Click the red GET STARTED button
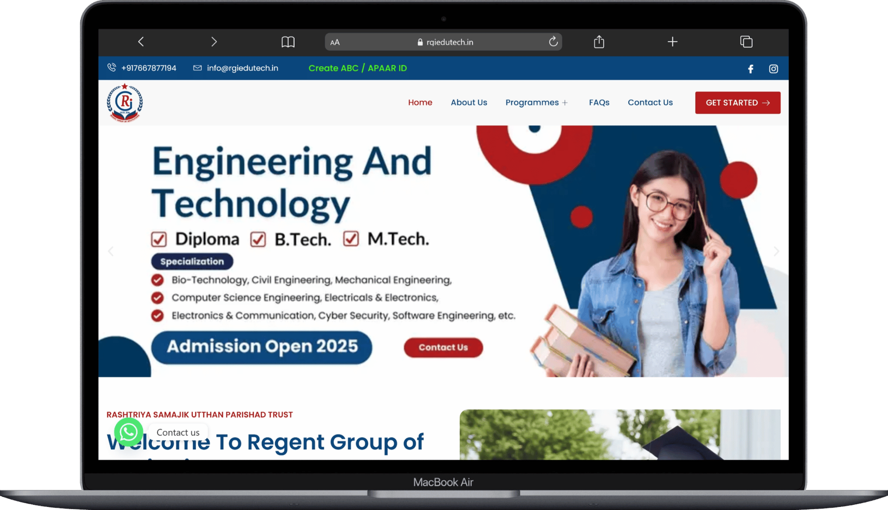Screen dimensions: 888x510 click(738, 103)
